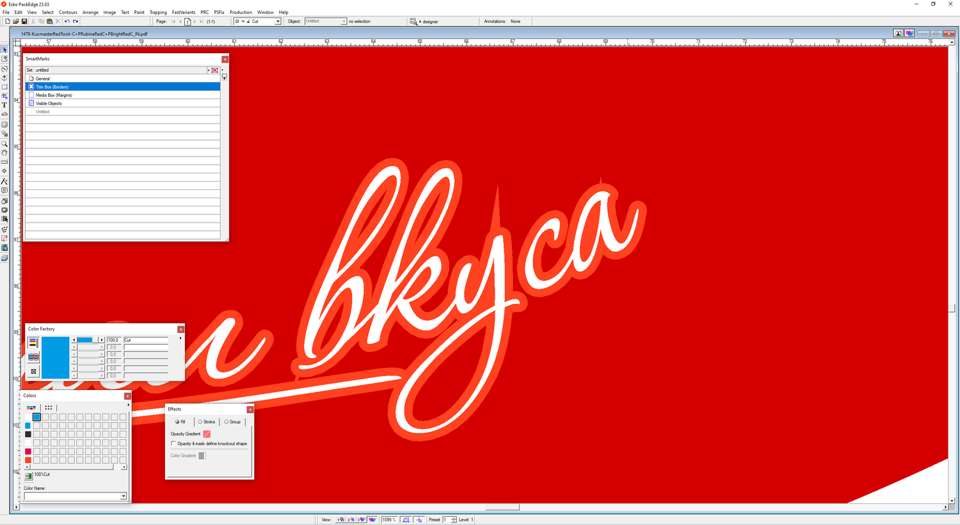Open the Color Factory flyout arrow
This screenshot has width=960, height=525.
pyautogui.click(x=180, y=338)
